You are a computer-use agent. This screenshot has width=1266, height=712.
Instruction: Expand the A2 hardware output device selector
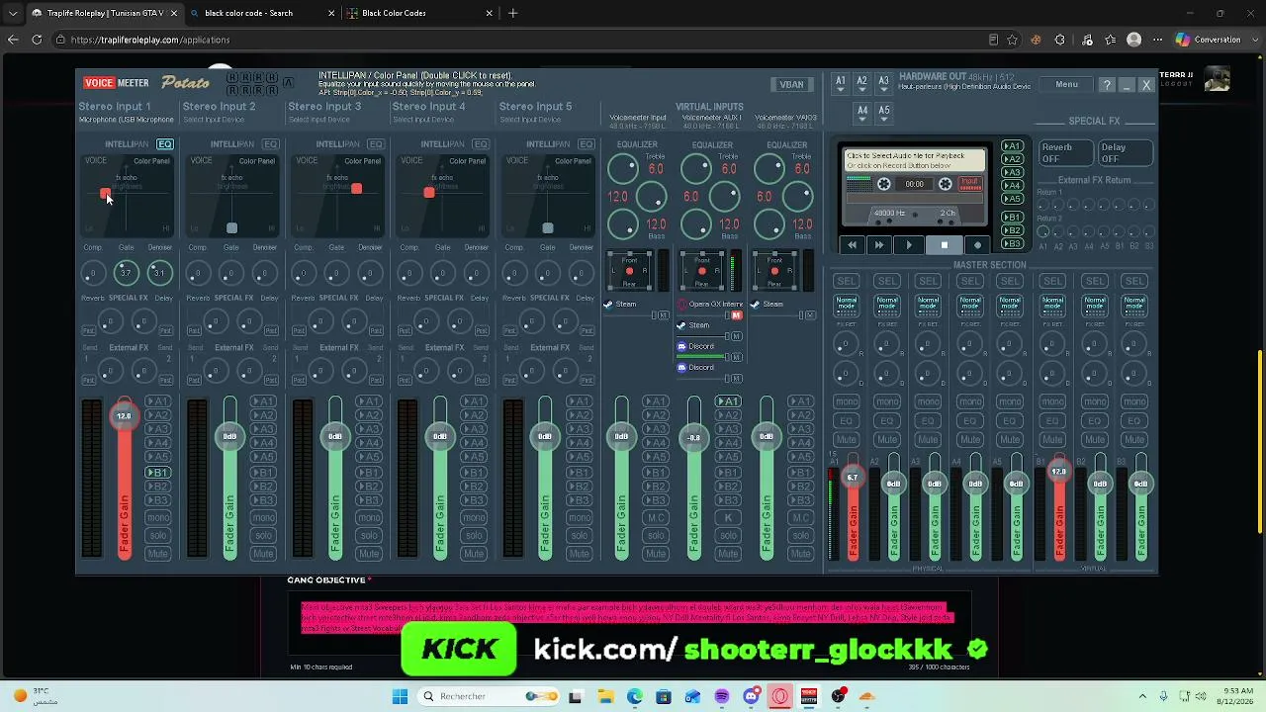pyautogui.click(x=861, y=84)
